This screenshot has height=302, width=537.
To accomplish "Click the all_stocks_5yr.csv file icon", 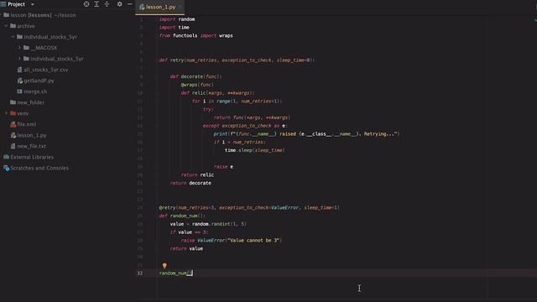I will [19, 70].
